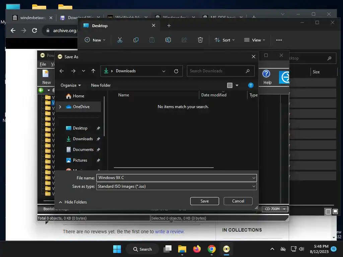Image resolution: width=343 pixels, height=257 pixels.
Task: Open Firefox from the taskbar
Action: coord(197,249)
